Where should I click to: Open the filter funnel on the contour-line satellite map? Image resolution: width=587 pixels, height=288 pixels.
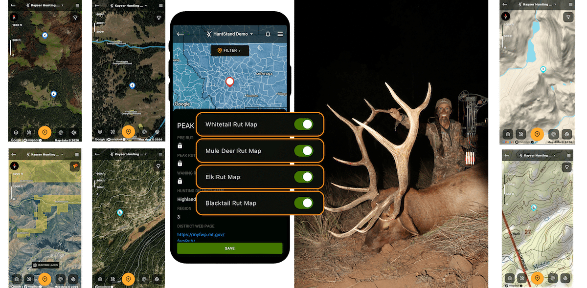[158, 166]
